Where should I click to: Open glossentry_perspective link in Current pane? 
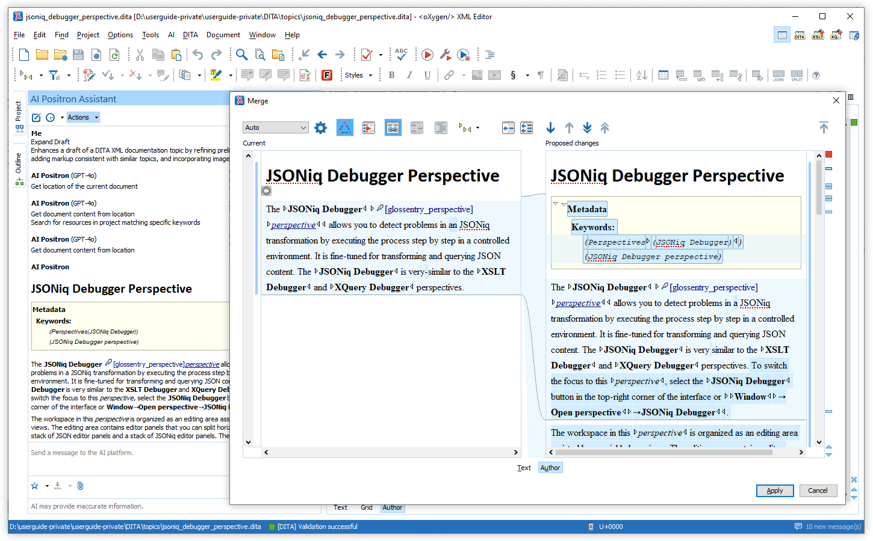coord(429,209)
